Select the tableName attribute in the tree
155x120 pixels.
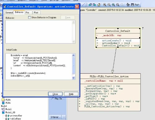coord(15,119)
